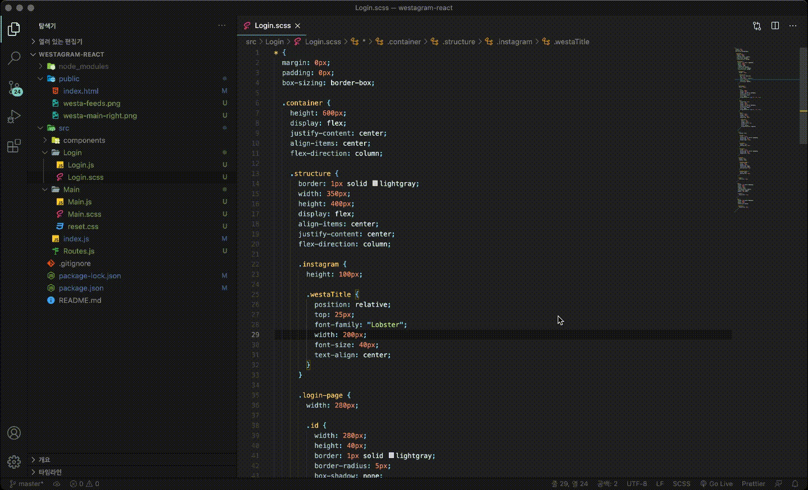Open Main.js file
Image resolution: width=808 pixels, height=490 pixels.
click(132, 202)
